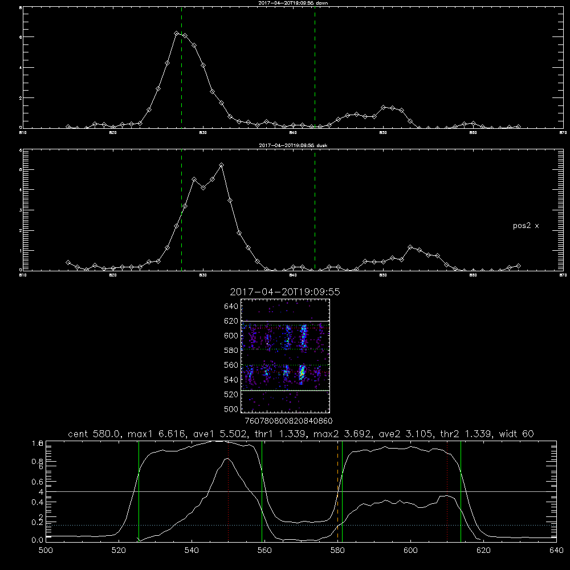Screen dimensions: 570x570
Task: Click the '600' x-axis label of bottom plot
Action: click(x=410, y=551)
